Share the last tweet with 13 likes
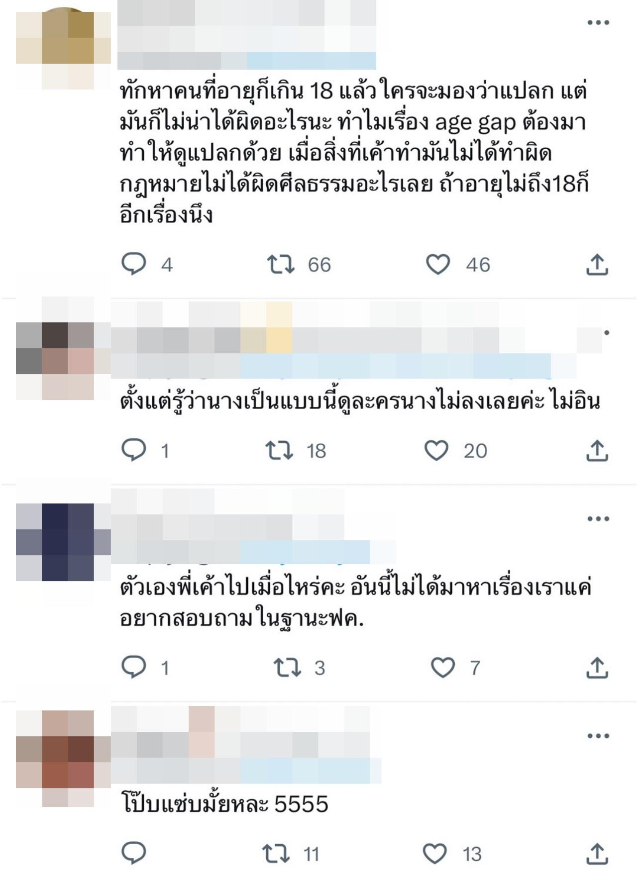The width and height of the screenshot is (637, 887). tap(597, 854)
